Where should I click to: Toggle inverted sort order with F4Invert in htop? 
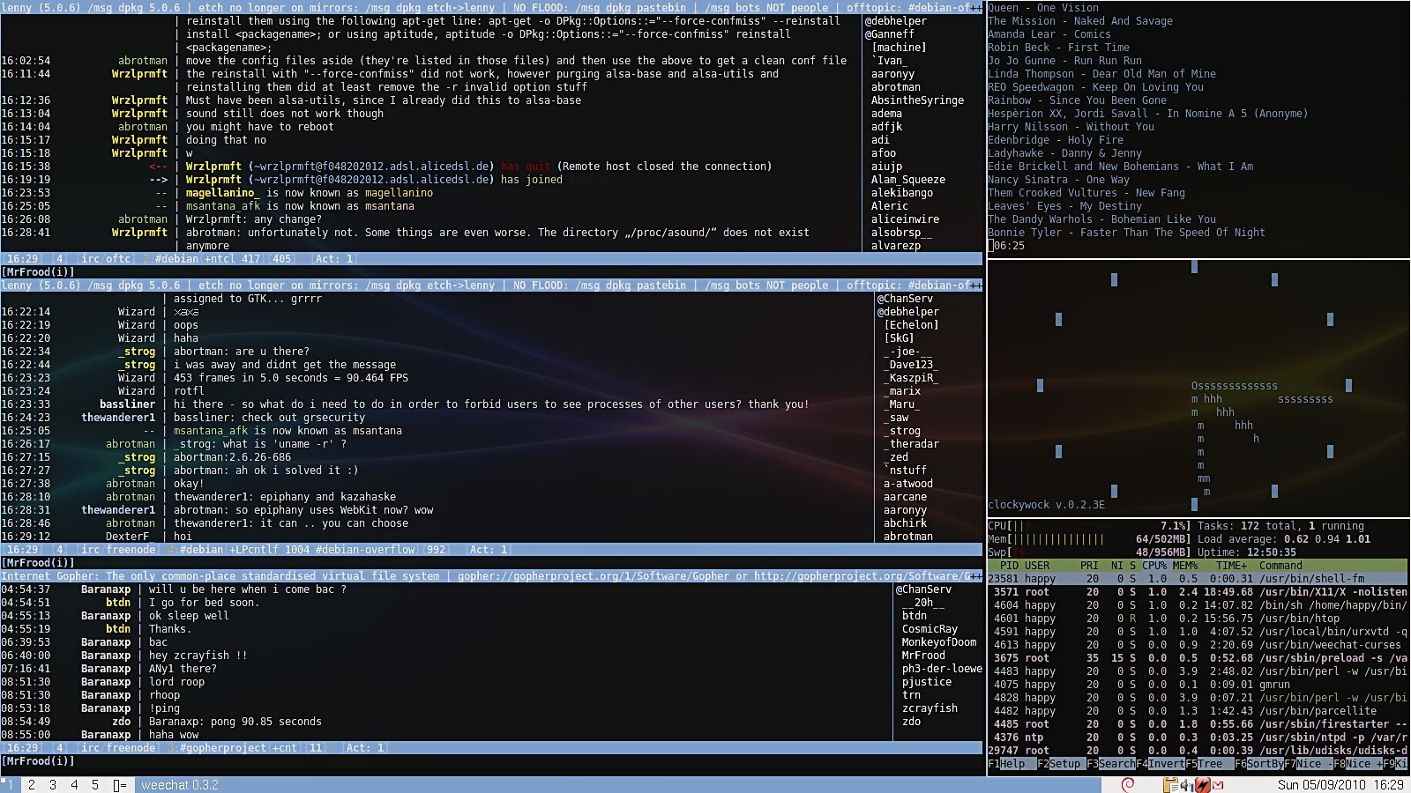1160,765
